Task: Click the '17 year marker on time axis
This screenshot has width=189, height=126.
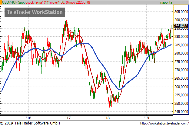Action: point(68,118)
